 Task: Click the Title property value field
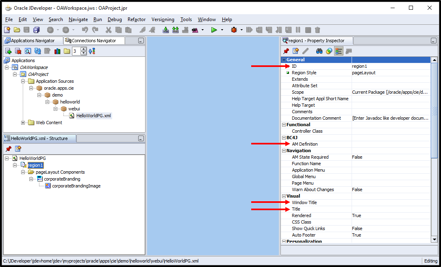(391, 209)
